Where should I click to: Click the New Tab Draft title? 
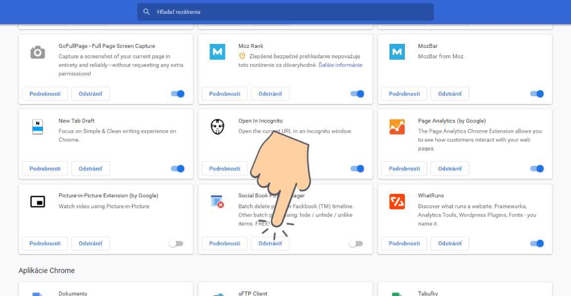pos(77,121)
